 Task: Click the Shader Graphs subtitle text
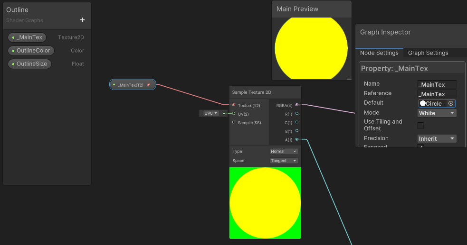click(24, 20)
